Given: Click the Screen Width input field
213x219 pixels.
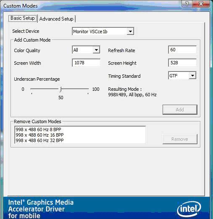Looking at the screenshot, I should pyautogui.click(x=86, y=63).
